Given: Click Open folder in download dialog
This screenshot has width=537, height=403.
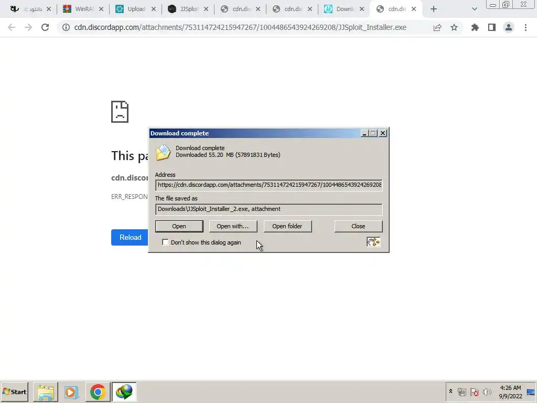Looking at the screenshot, I should (287, 226).
